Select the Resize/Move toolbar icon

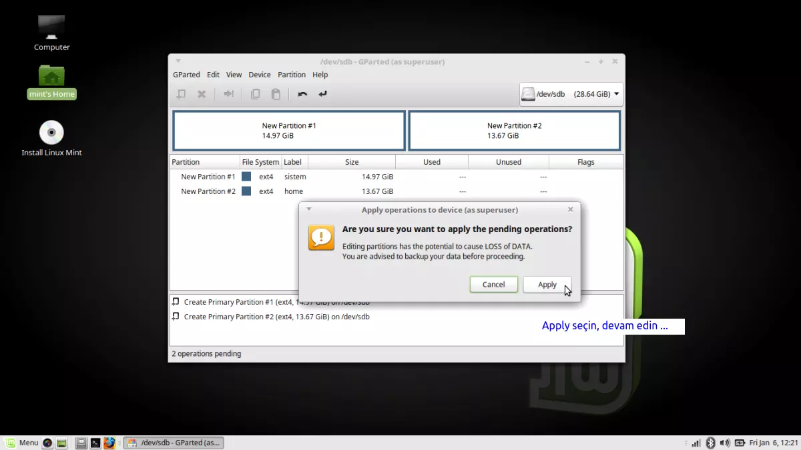(228, 94)
